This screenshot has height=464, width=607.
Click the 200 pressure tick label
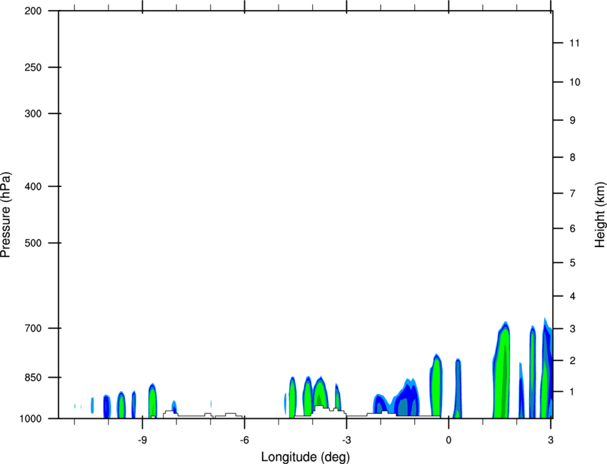tap(33, 11)
